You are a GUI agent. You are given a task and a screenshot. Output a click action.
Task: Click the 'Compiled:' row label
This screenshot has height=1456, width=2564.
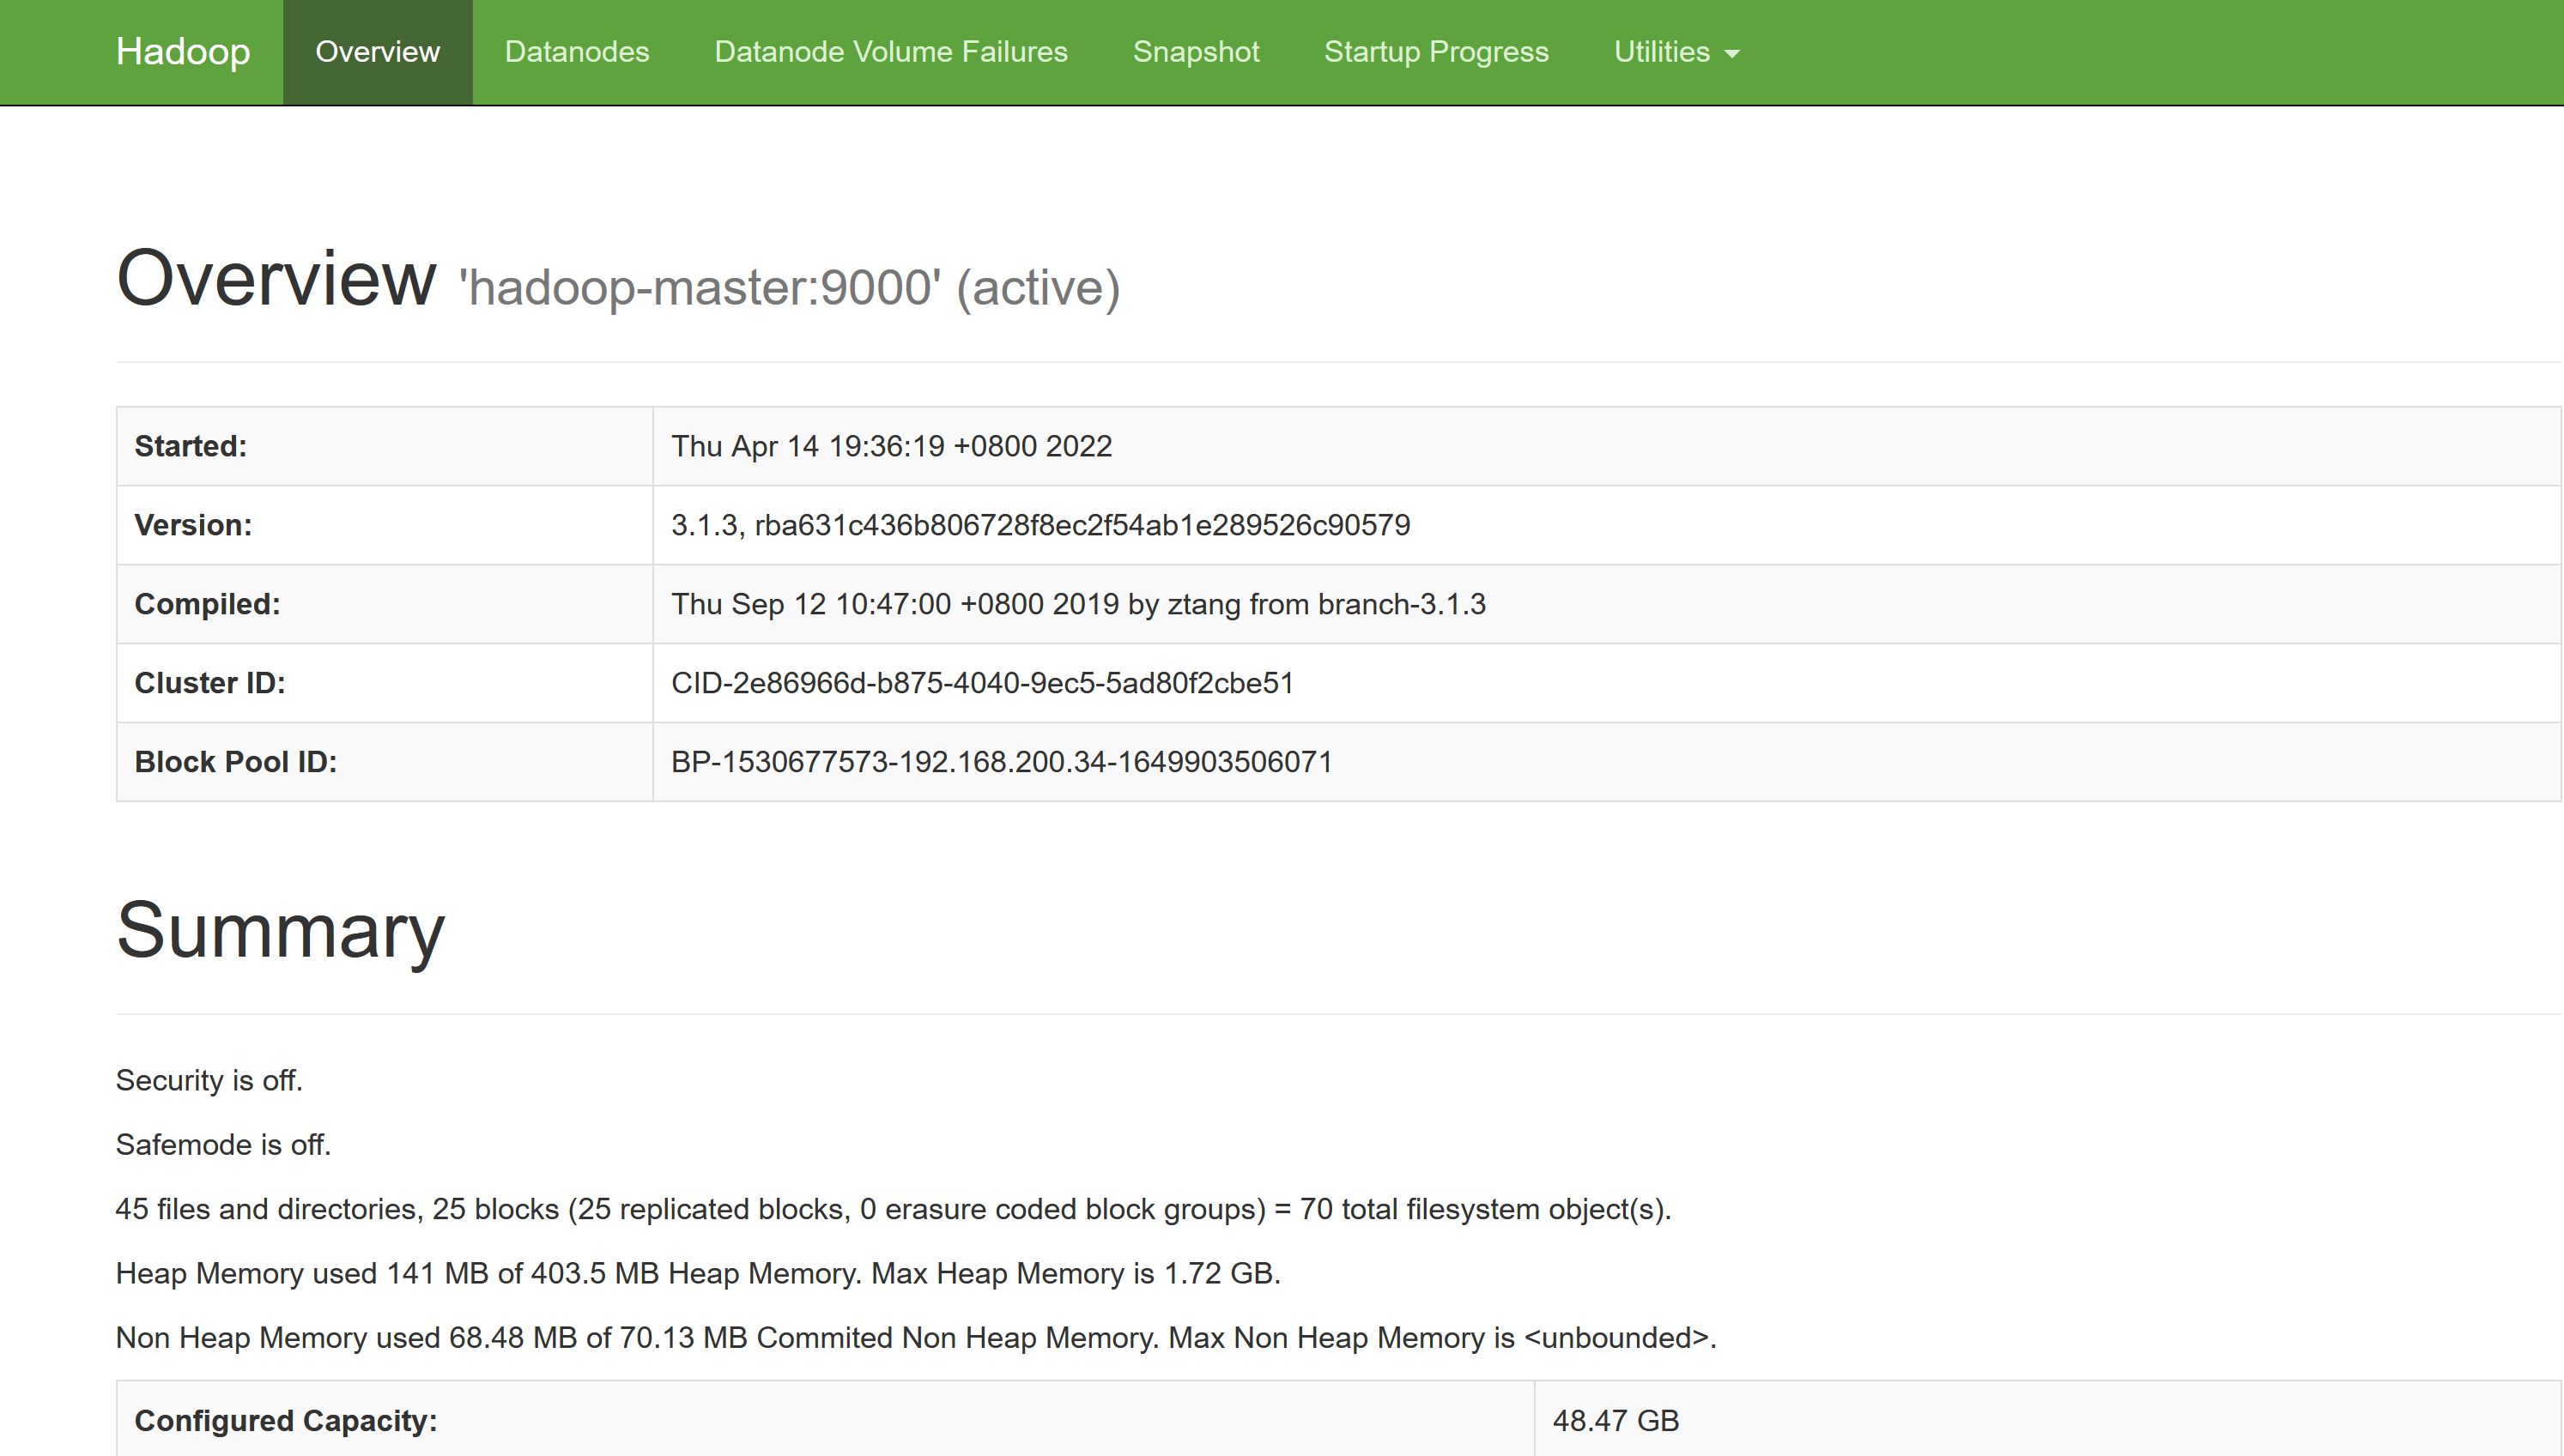(207, 604)
